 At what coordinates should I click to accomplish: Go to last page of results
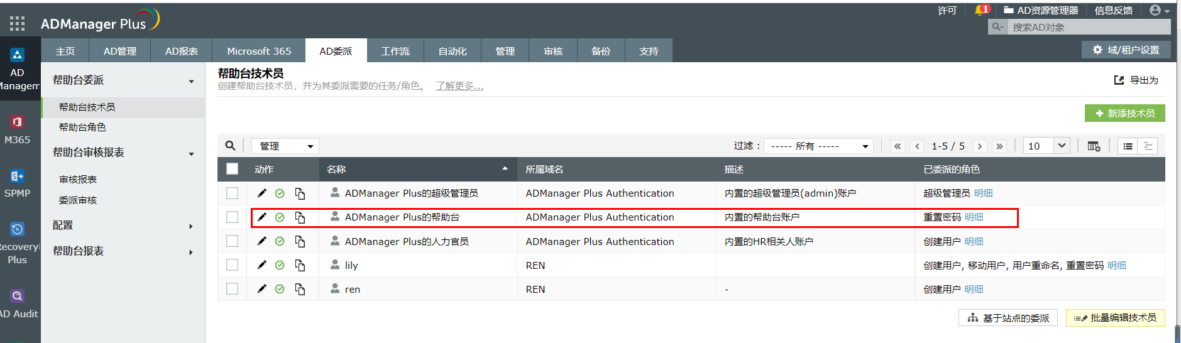[x=999, y=146]
